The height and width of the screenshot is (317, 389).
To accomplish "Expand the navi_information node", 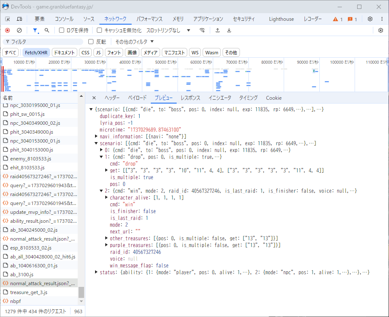I will point(96,136).
